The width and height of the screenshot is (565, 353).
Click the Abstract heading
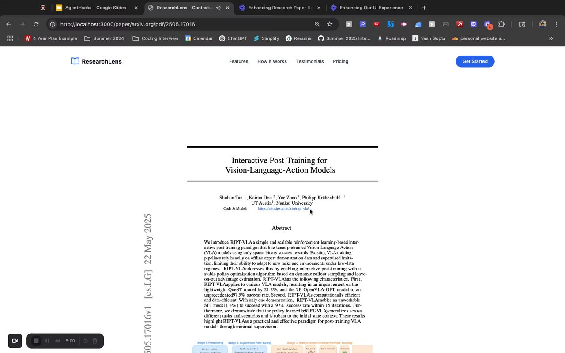[282, 228]
